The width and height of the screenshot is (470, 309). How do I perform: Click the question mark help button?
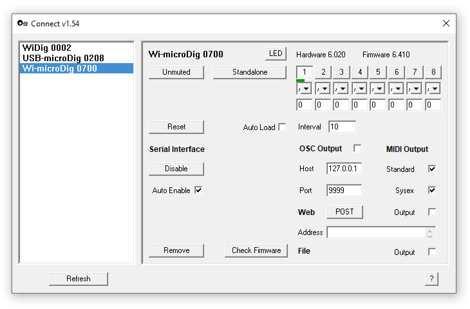(x=431, y=279)
